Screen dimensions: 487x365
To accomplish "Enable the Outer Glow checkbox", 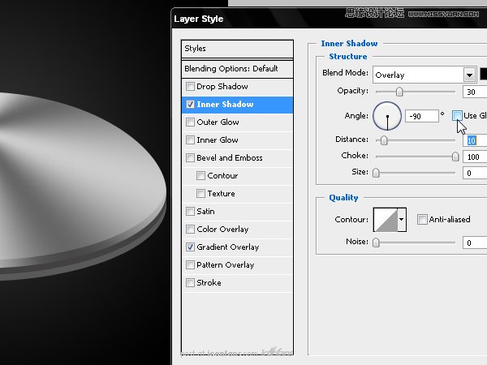I will 190,122.
